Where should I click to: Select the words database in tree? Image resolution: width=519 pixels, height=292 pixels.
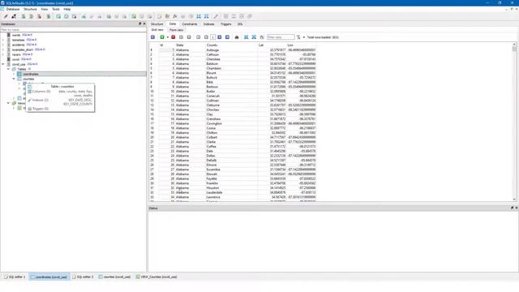point(16,35)
